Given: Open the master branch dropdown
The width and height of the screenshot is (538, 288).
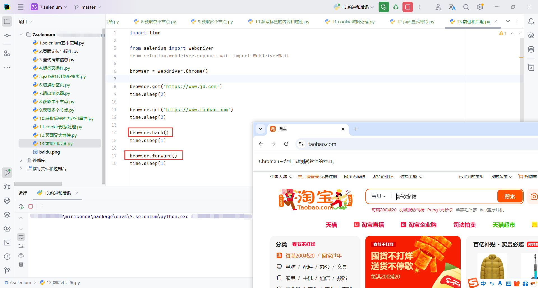Looking at the screenshot, I should 87,7.
